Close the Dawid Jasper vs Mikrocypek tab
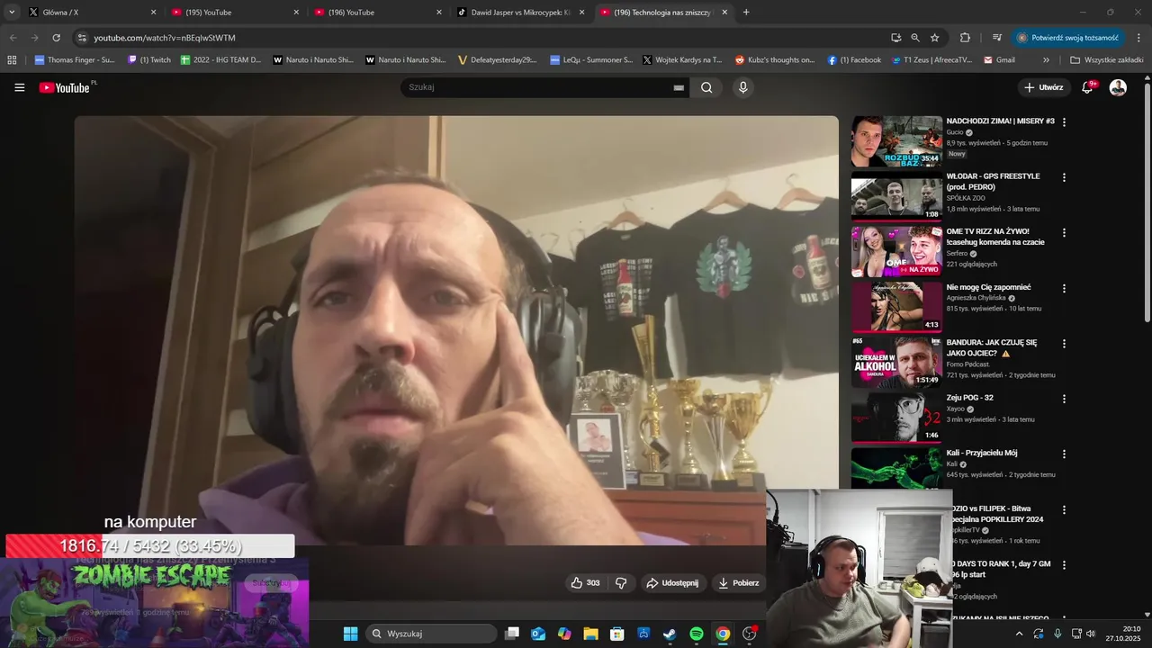Screen dimensions: 1152x648 click(581, 13)
